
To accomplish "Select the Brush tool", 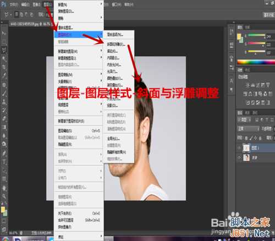I will coord(4,93).
